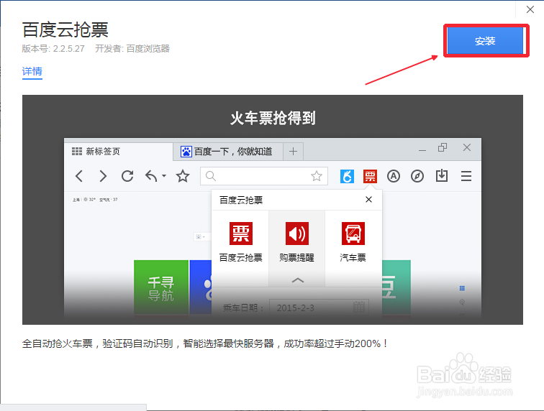Click inside the preview address bar

[263, 176]
